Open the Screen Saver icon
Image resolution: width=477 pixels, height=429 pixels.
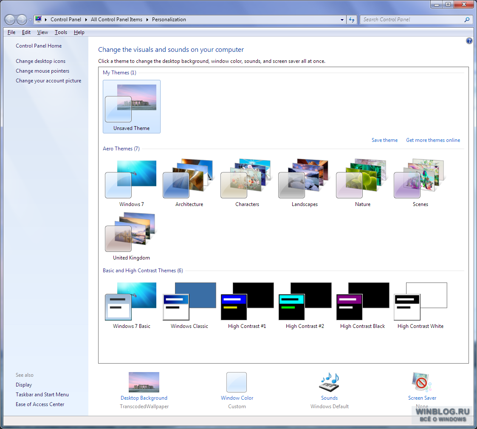pyautogui.click(x=422, y=382)
